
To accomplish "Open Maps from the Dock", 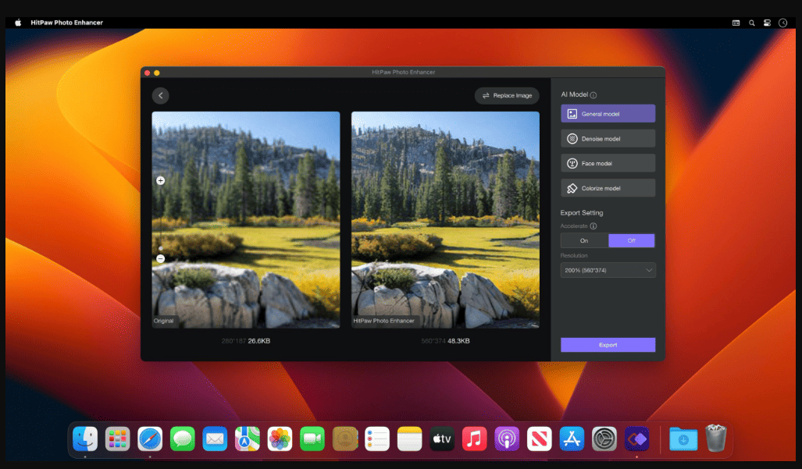I will 248,439.
